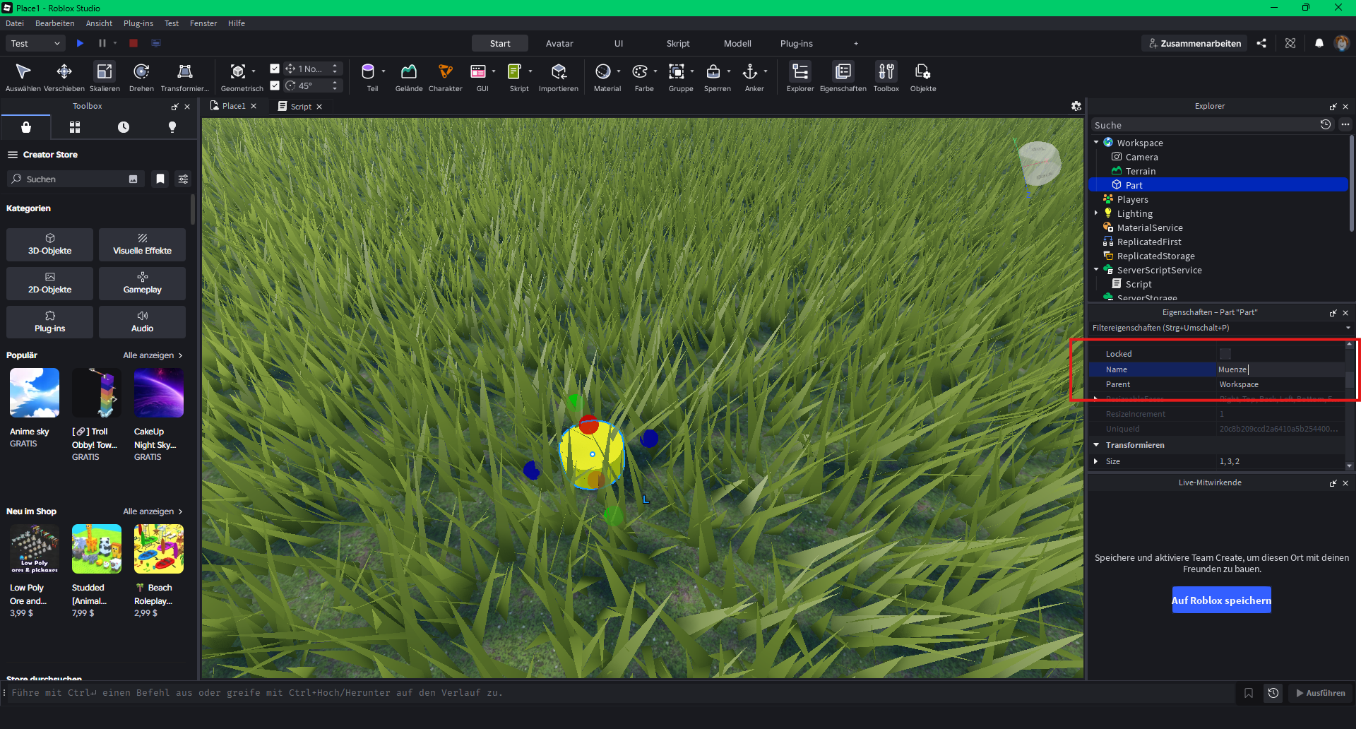Toggle the rotate snapping checkbox

275,85
